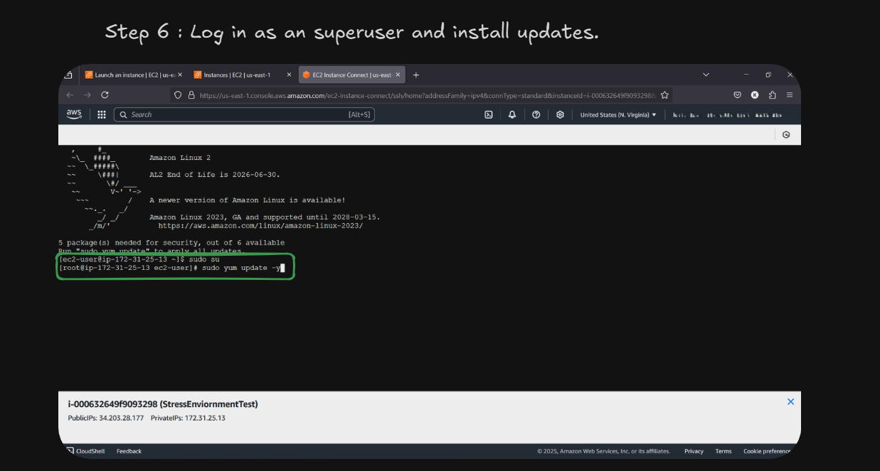Open CloudShell from the top navigation bar
880x471 pixels.
(489, 114)
